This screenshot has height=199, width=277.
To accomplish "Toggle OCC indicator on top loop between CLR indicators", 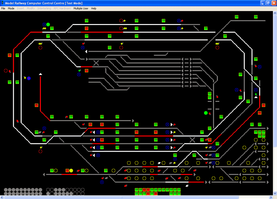I will tap(87, 28).
